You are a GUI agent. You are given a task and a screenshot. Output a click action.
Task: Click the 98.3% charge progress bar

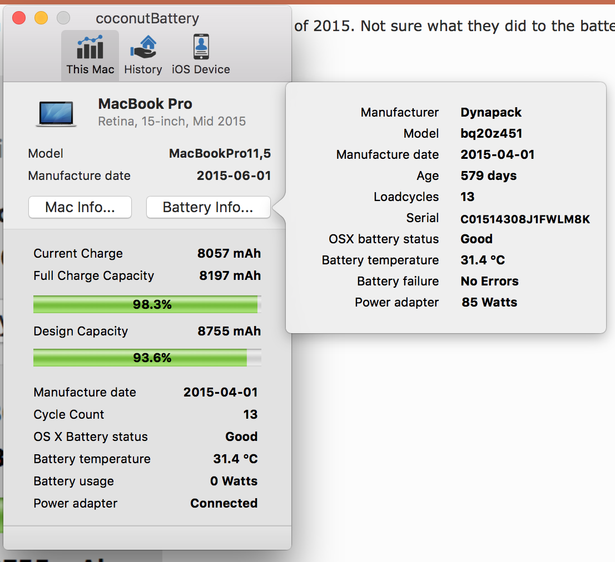click(147, 304)
